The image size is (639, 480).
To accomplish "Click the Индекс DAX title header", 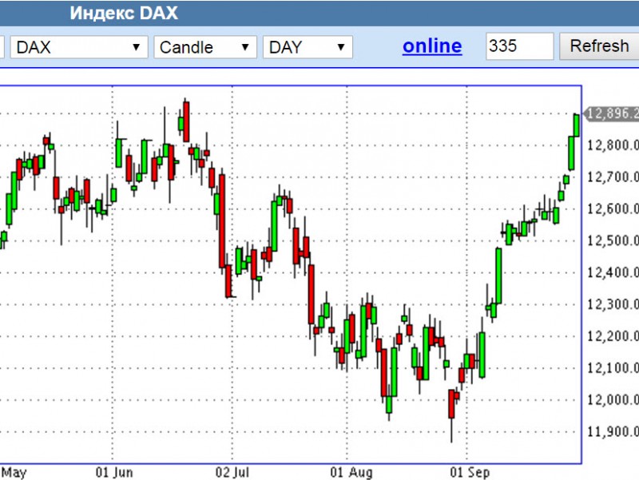I will tap(124, 13).
